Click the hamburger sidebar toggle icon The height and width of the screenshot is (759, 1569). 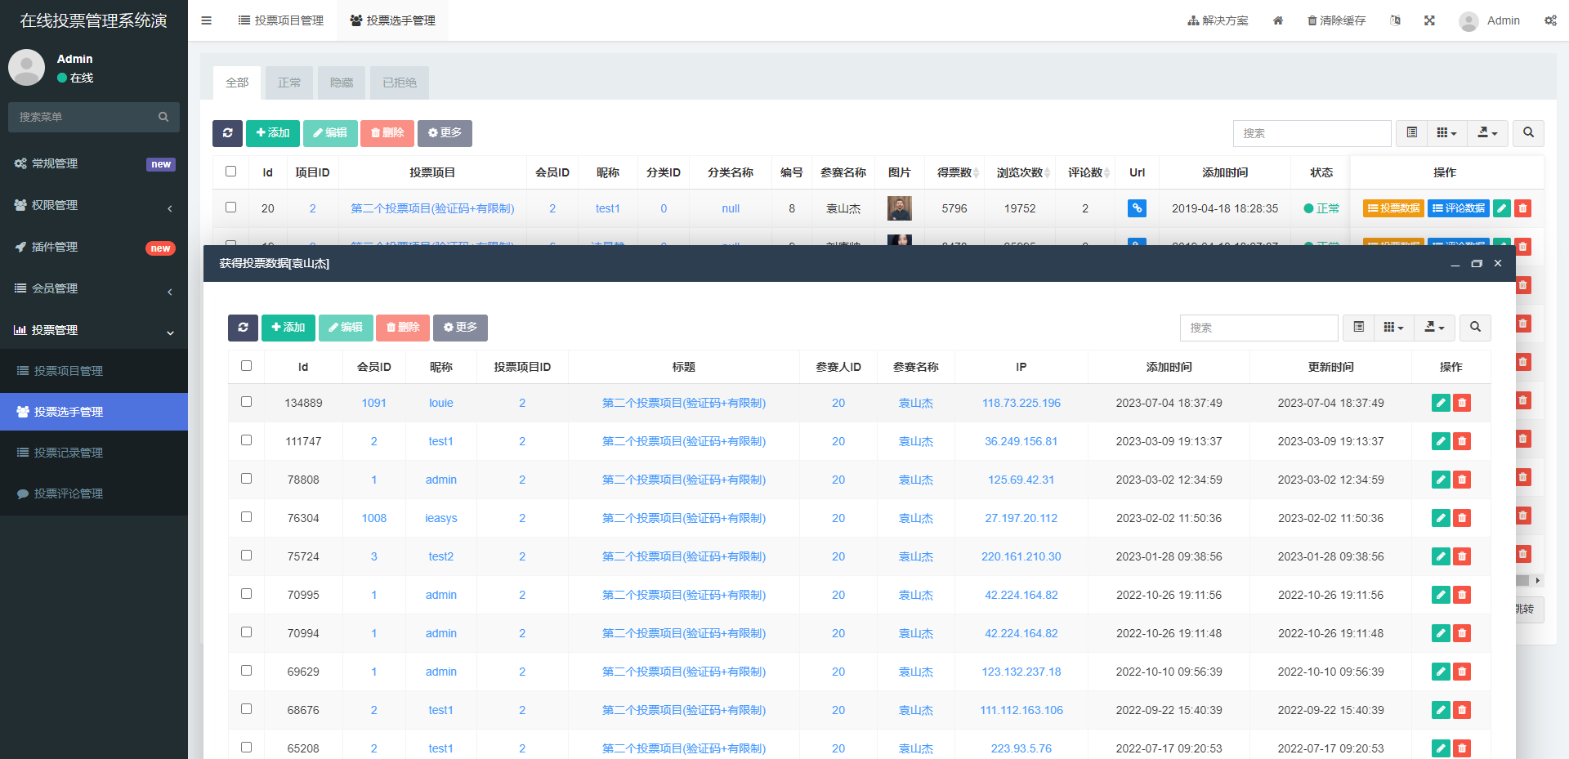coord(206,20)
